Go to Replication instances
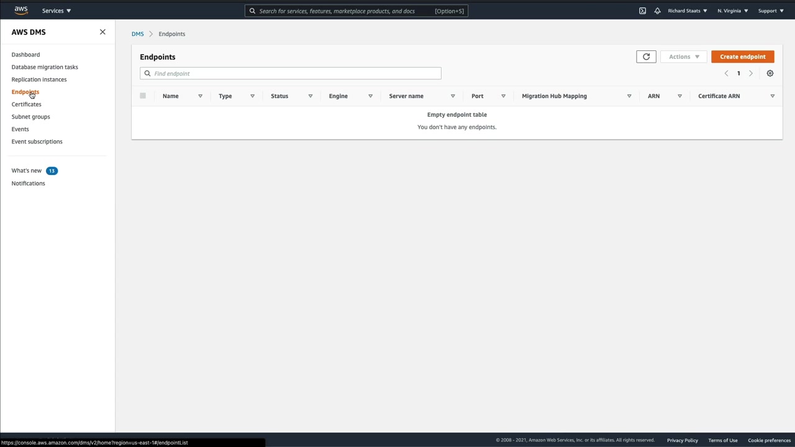This screenshot has height=447, width=795. pos(39,79)
